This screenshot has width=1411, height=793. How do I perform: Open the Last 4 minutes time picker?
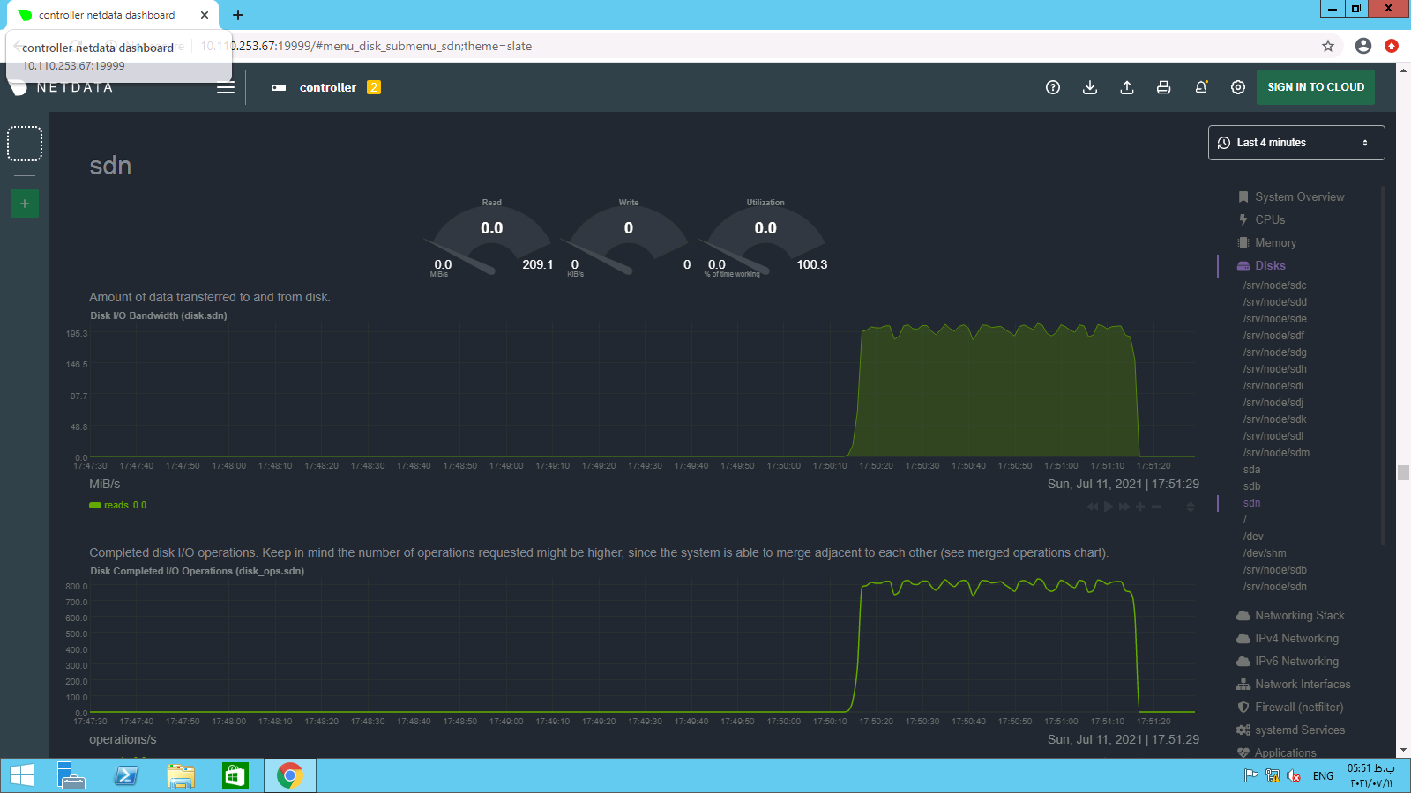1295,143
